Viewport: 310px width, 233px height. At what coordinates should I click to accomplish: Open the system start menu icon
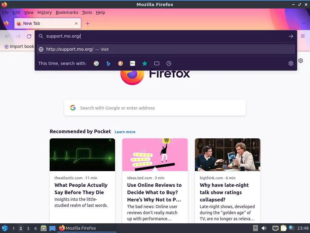click(x=5, y=228)
